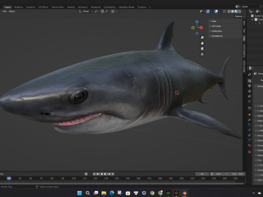The height and width of the screenshot is (197, 263).
Task: Select Rendered viewport shading
Action: [239, 11]
